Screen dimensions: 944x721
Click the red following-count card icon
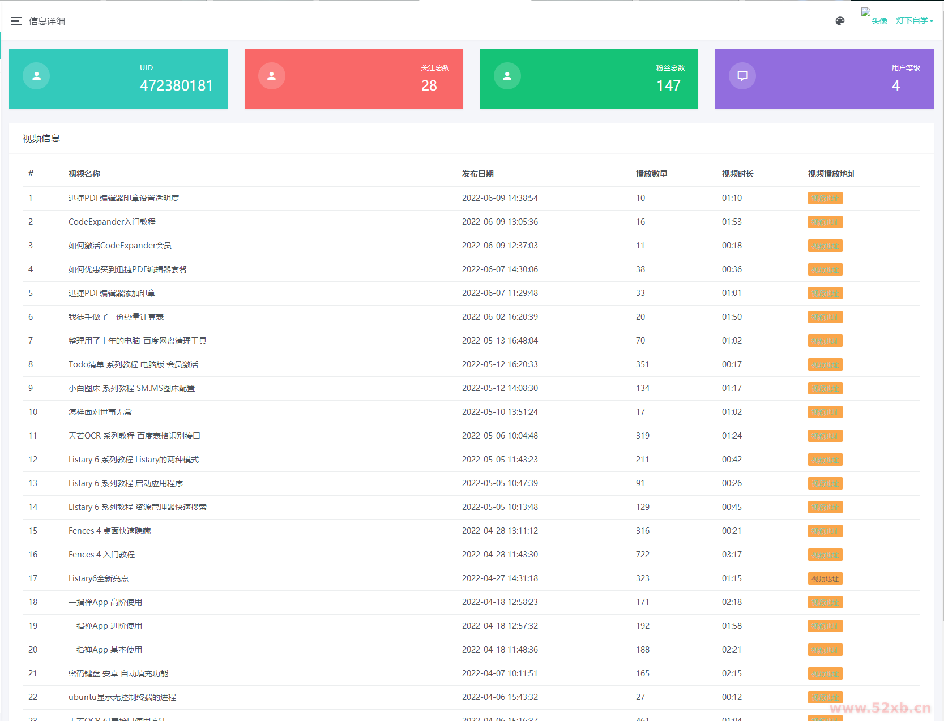tap(272, 76)
